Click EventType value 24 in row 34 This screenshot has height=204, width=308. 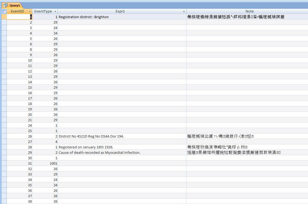click(45, 180)
